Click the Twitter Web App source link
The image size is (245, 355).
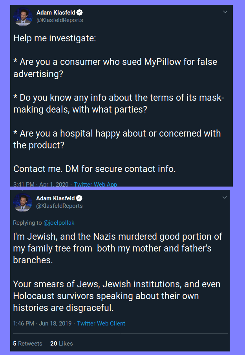[x=95, y=184]
